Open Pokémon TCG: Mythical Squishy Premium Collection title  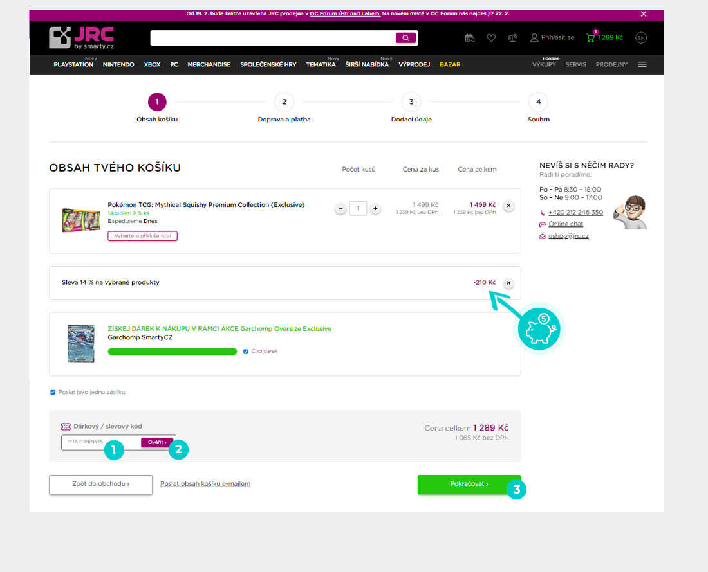(206, 205)
